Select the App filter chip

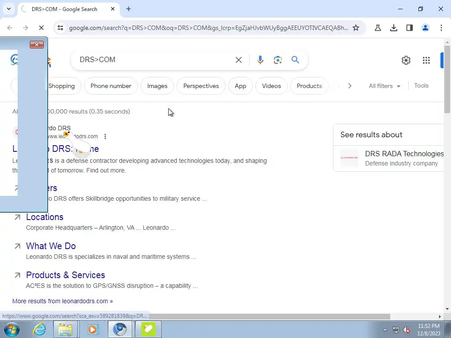240,86
